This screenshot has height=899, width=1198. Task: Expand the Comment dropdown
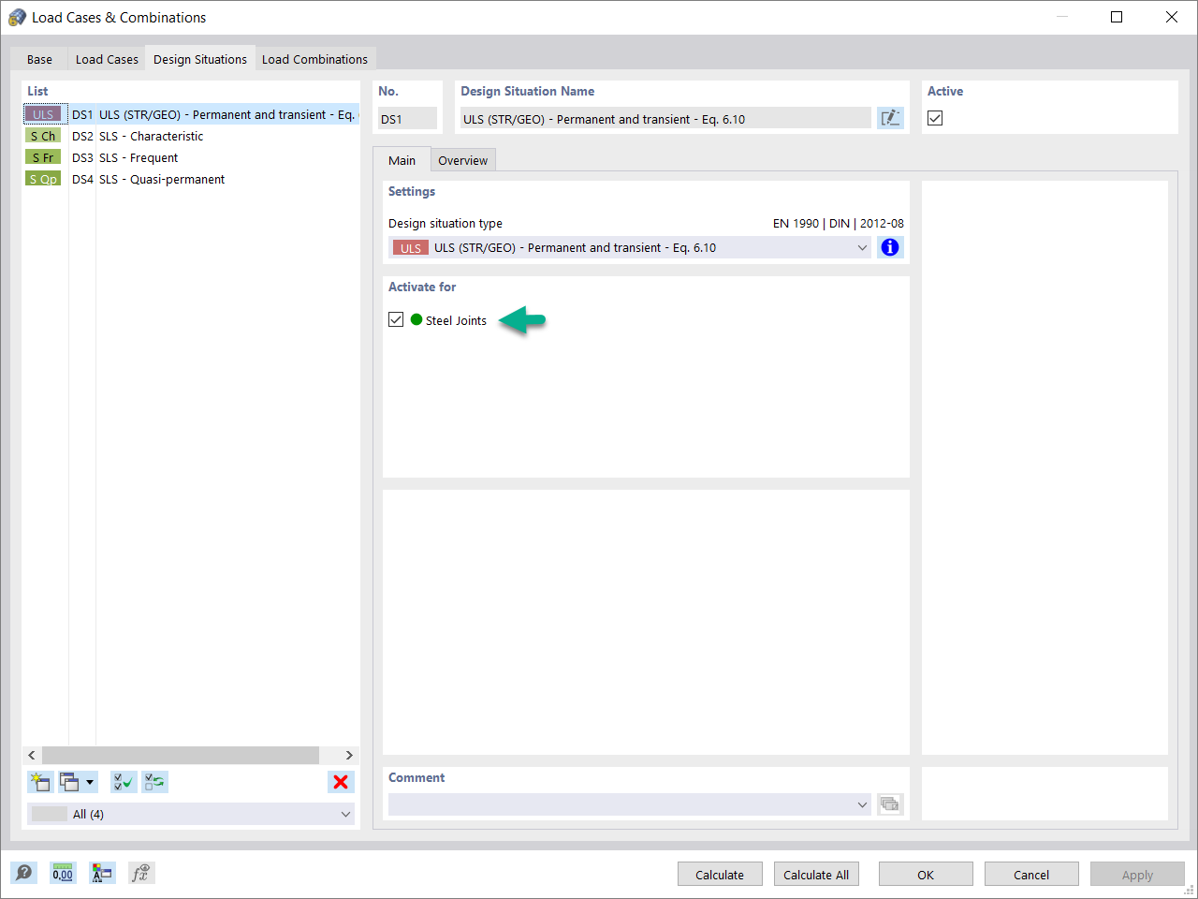862,804
